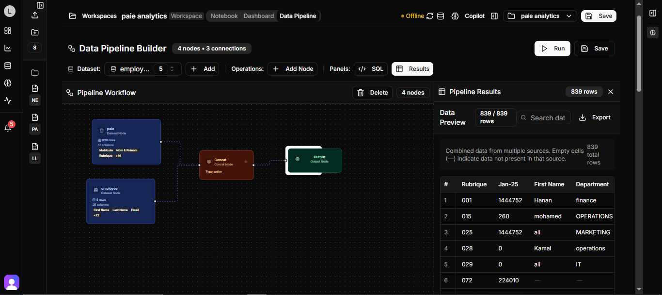This screenshot has height=295, width=662.
Task: Toggle the Results panel off
Action: coord(412,68)
